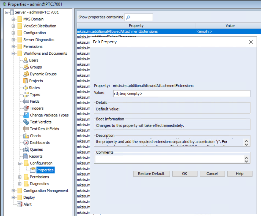Screen dimensions: 261x216
Task: Click the Triggers gear icon
Action: click(x=26, y=108)
